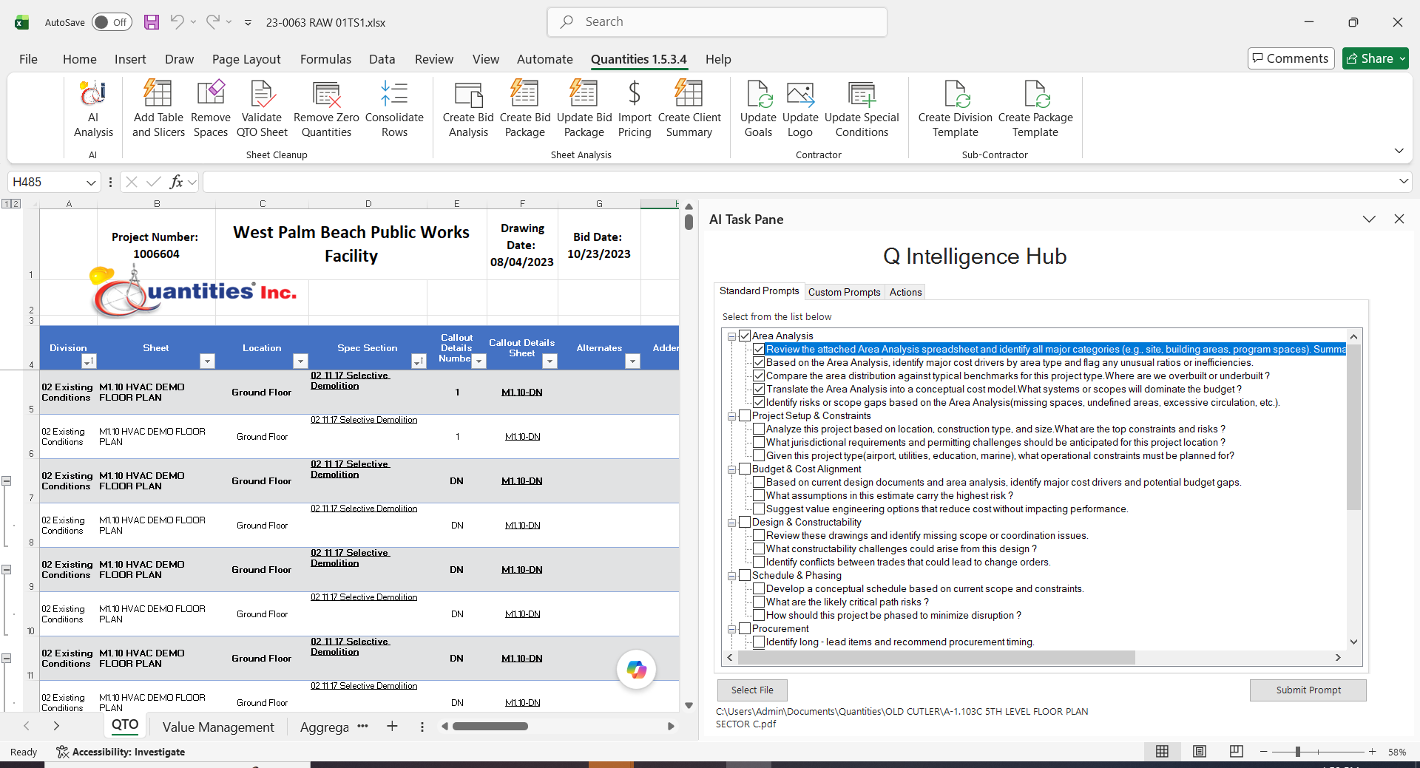
Task: Click Consolidate Rows tool
Action: [x=394, y=109]
